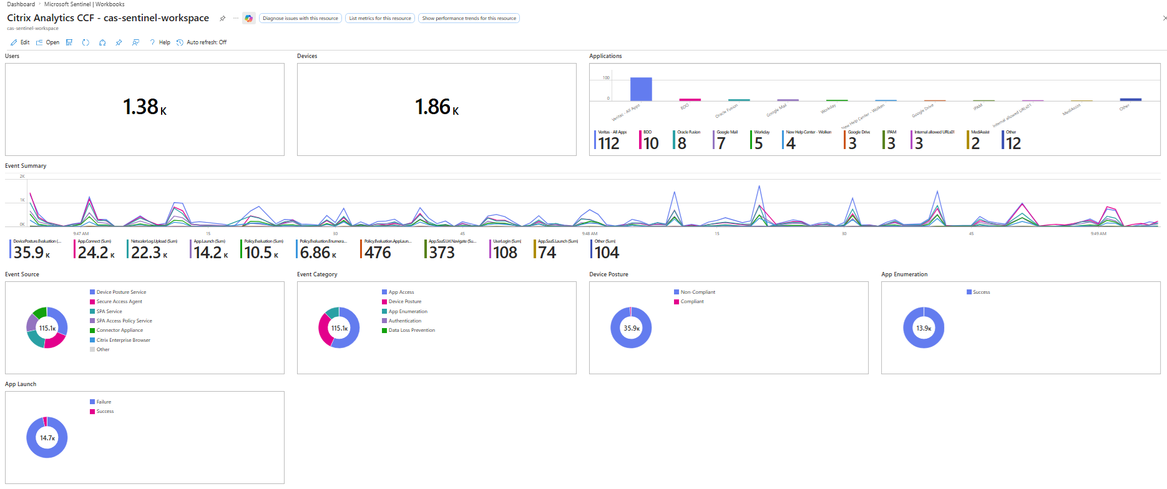
Task: Click Show performance trends for this resource
Action: (x=469, y=18)
